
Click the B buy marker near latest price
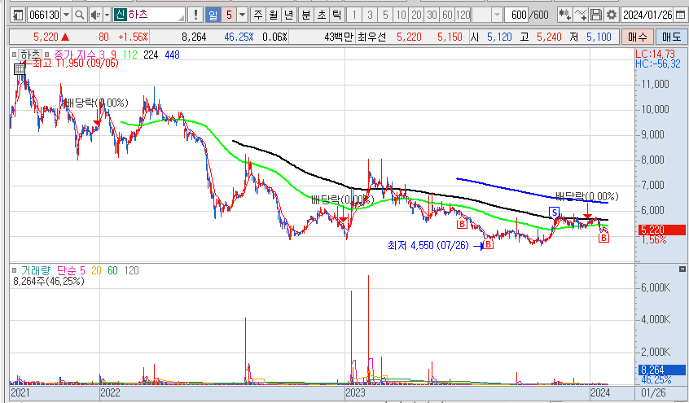[603, 238]
